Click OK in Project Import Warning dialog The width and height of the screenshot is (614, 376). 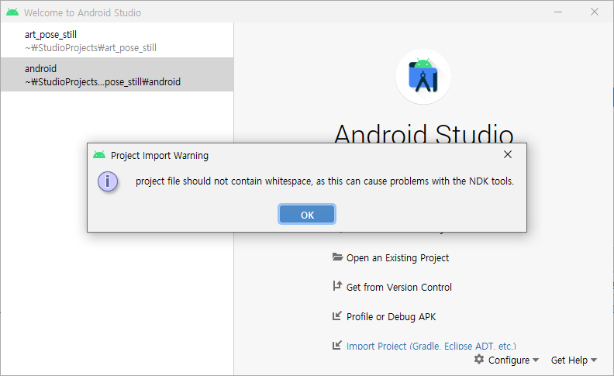tap(307, 214)
